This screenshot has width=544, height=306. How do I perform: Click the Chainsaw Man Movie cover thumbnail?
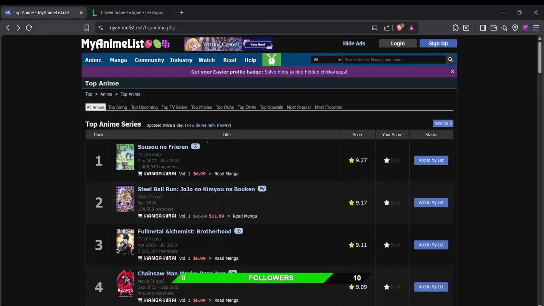[125, 283]
